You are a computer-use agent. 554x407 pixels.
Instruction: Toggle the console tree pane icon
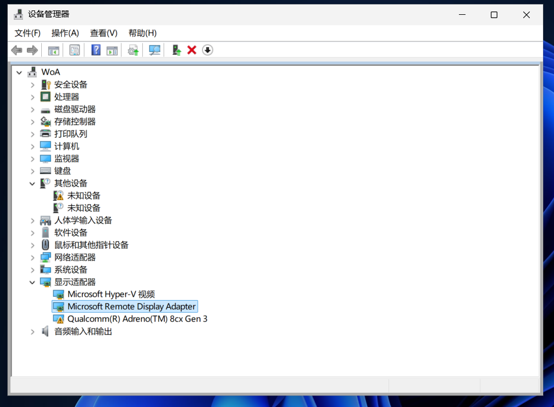pyautogui.click(x=53, y=50)
